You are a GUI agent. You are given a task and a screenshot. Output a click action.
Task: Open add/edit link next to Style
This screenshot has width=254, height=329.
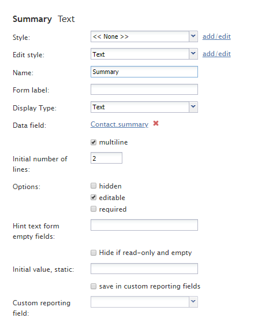click(216, 36)
